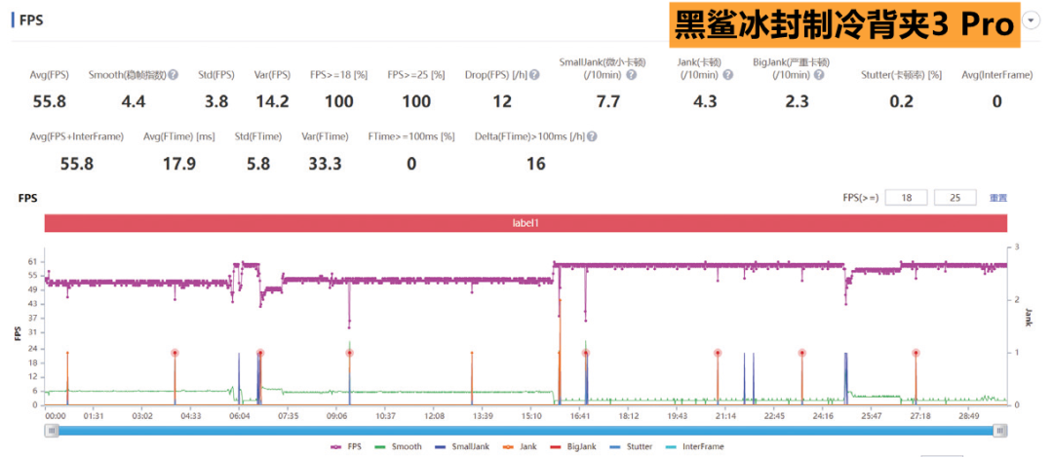Click the Drop(FPS) value 12

[x=502, y=102]
